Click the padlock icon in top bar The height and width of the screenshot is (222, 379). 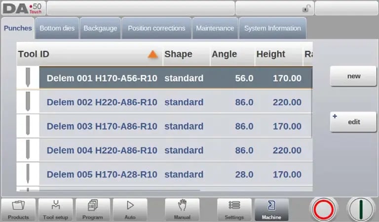tap(306, 8)
